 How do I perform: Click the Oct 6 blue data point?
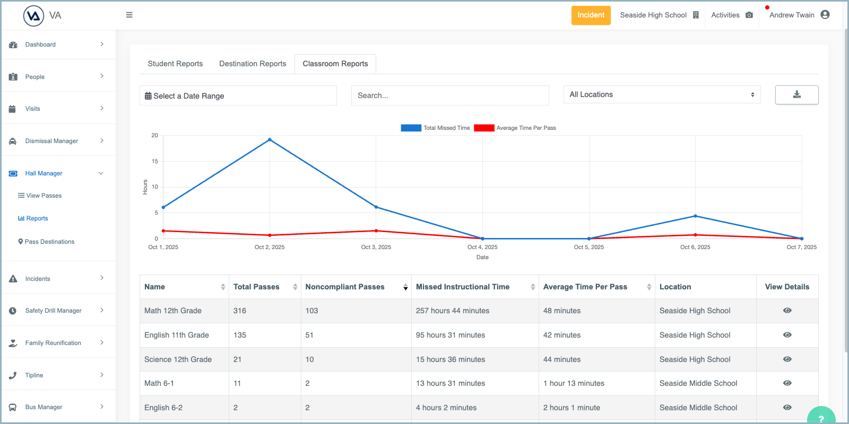pyautogui.click(x=695, y=216)
